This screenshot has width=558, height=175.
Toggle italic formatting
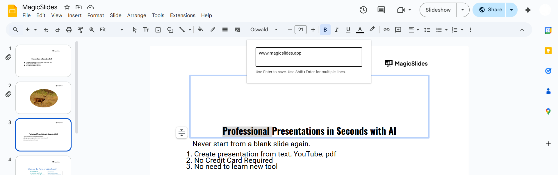coord(336,30)
